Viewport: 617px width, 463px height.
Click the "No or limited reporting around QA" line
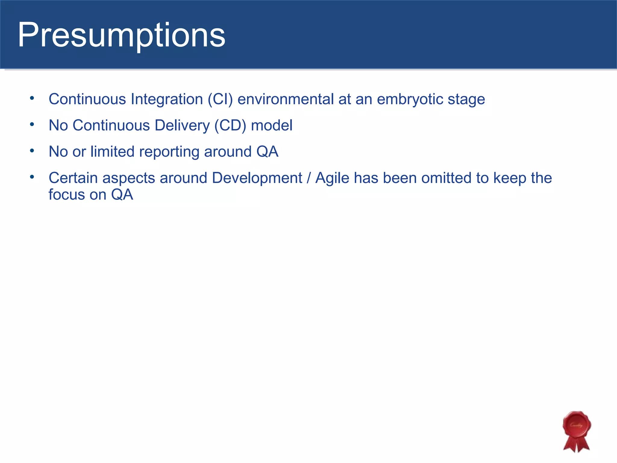[163, 152]
